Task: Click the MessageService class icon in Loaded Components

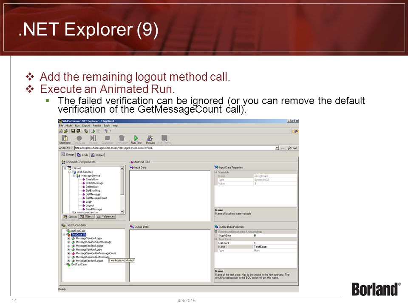Action: point(78,176)
